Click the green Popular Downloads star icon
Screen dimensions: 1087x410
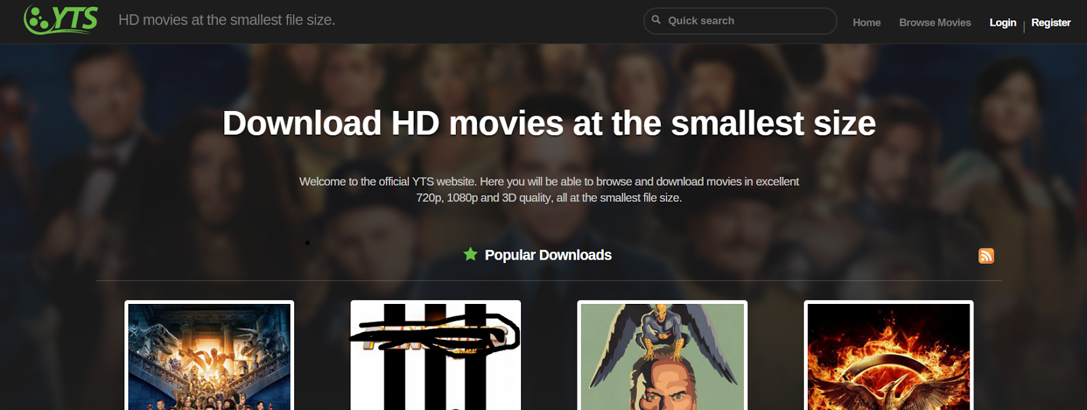click(x=470, y=254)
